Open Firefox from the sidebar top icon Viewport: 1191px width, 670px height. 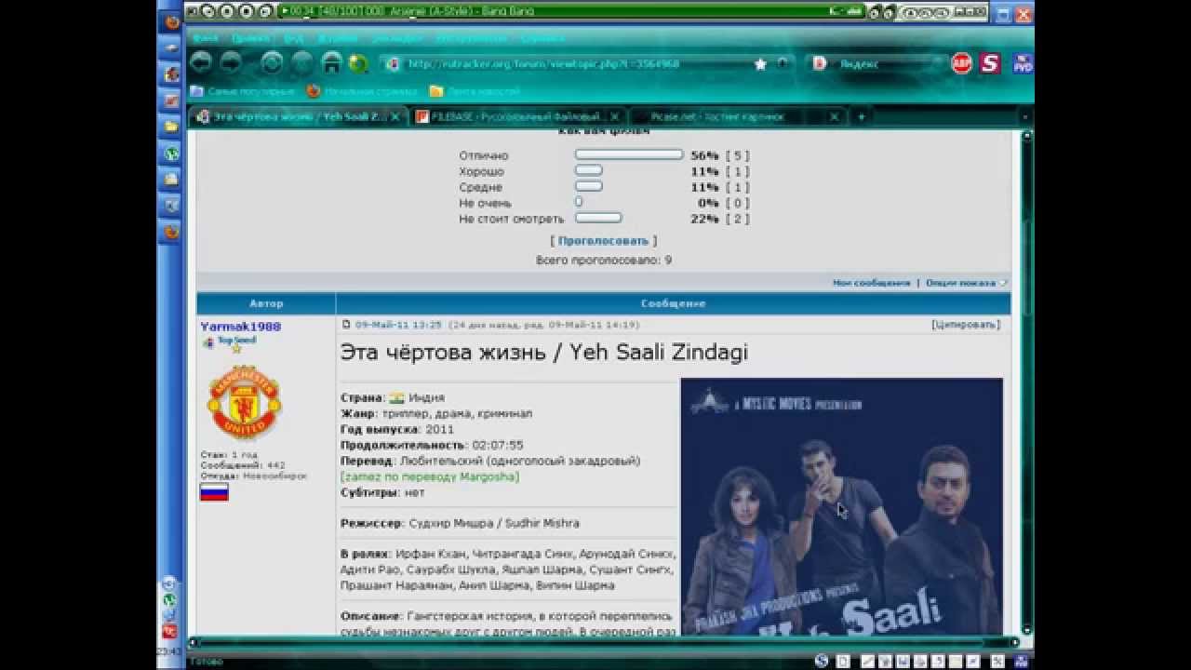pos(171,21)
